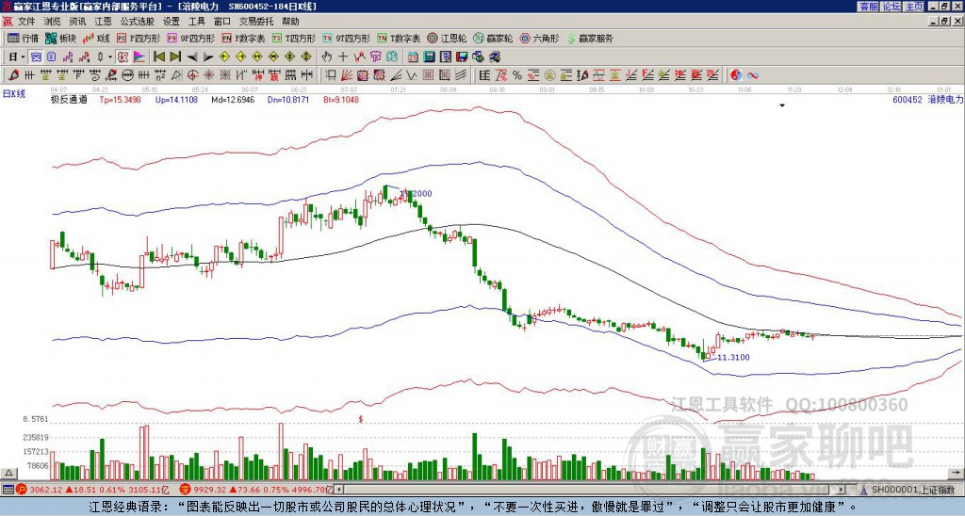Open dropdown arrow beside candlestick icon
The width and height of the screenshot is (965, 516).
(x=110, y=56)
